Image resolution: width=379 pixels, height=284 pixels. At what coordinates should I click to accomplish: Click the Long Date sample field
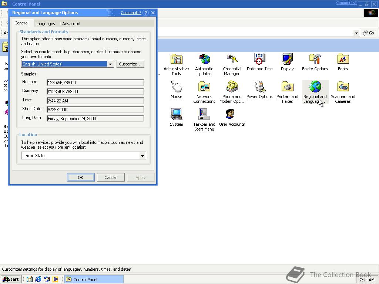[x=95, y=119]
